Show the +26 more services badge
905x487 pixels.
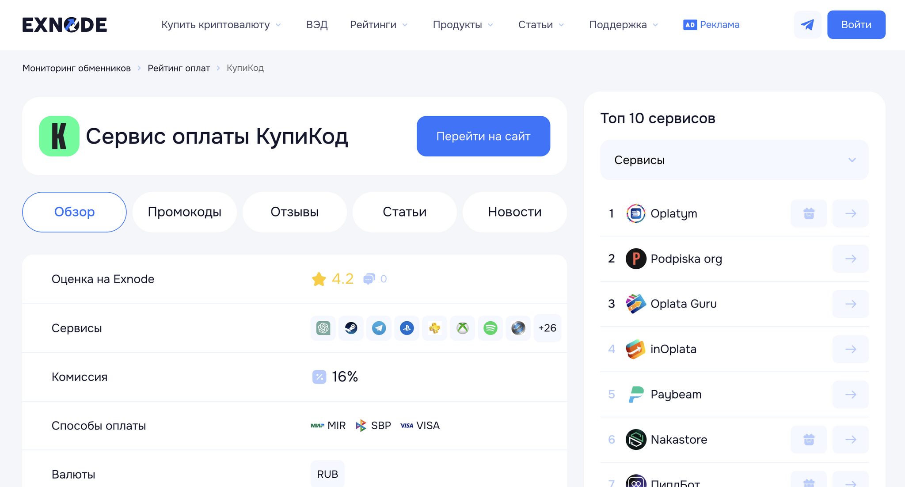pyautogui.click(x=547, y=328)
